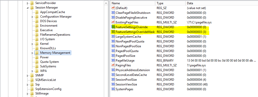Screen dimensions: 258x97
Task: Expand the Kernel key
Action: pyautogui.click(x=32, y=44)
